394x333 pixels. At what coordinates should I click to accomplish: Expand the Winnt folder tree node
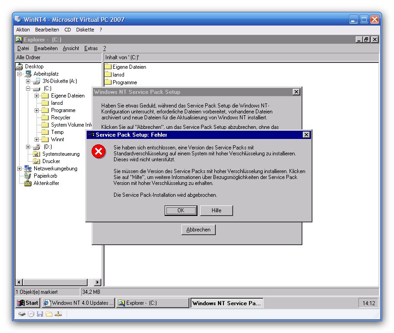(36, 139)
